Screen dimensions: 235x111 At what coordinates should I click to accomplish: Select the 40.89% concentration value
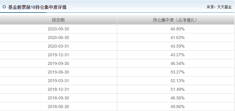tap(178, 29)
